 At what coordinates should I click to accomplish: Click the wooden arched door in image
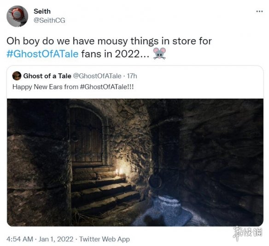pyautogui.click(x=87, y=135)
